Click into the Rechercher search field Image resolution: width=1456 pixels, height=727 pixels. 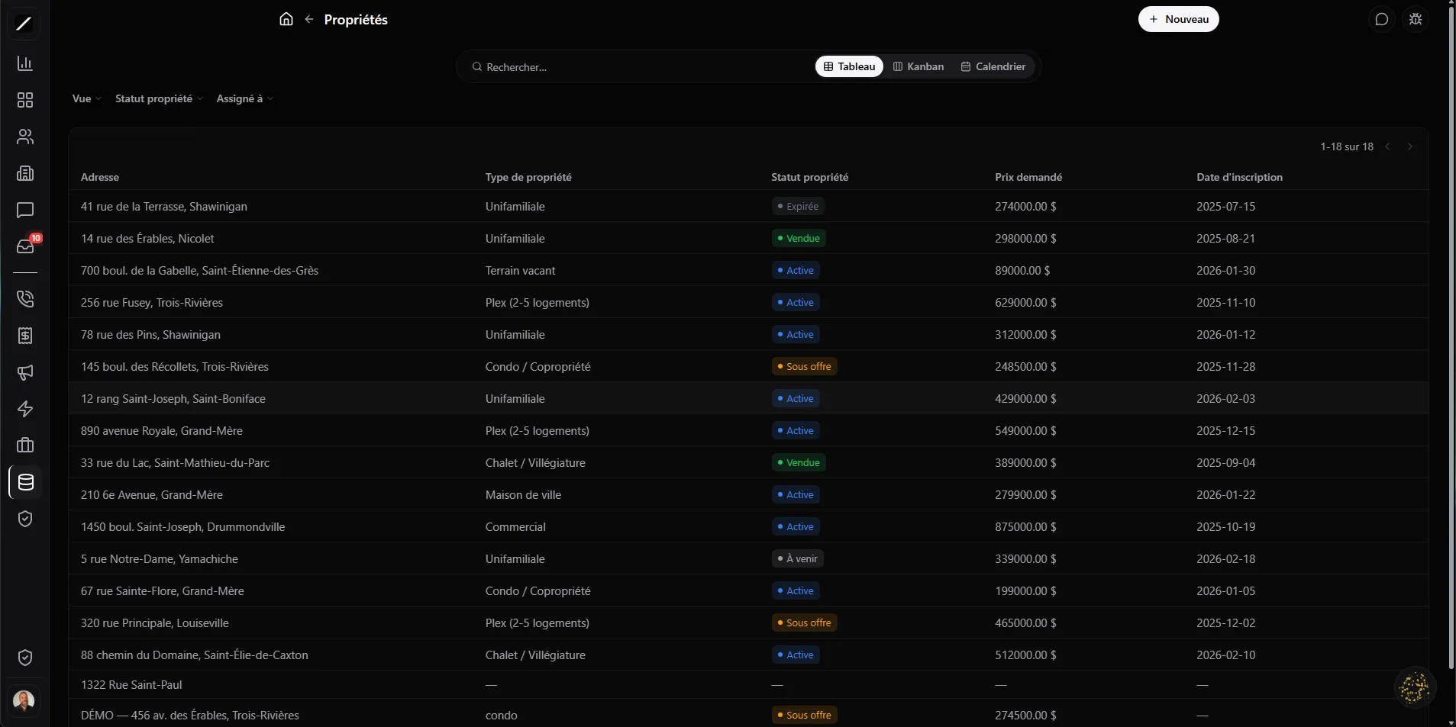click(641, 67)
